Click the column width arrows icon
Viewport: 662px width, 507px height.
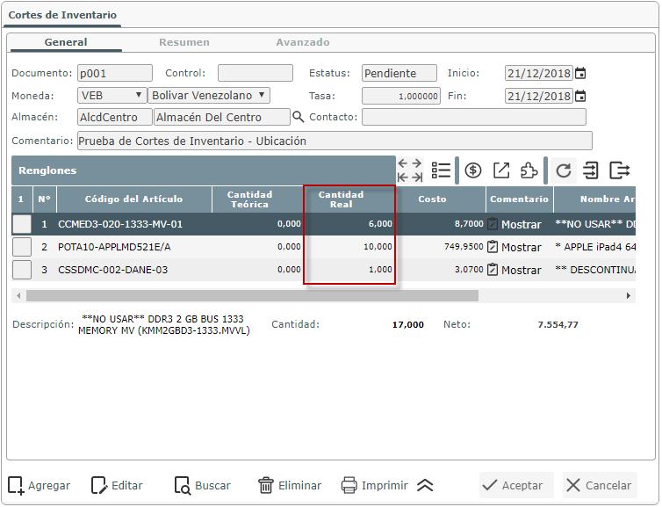410,170
